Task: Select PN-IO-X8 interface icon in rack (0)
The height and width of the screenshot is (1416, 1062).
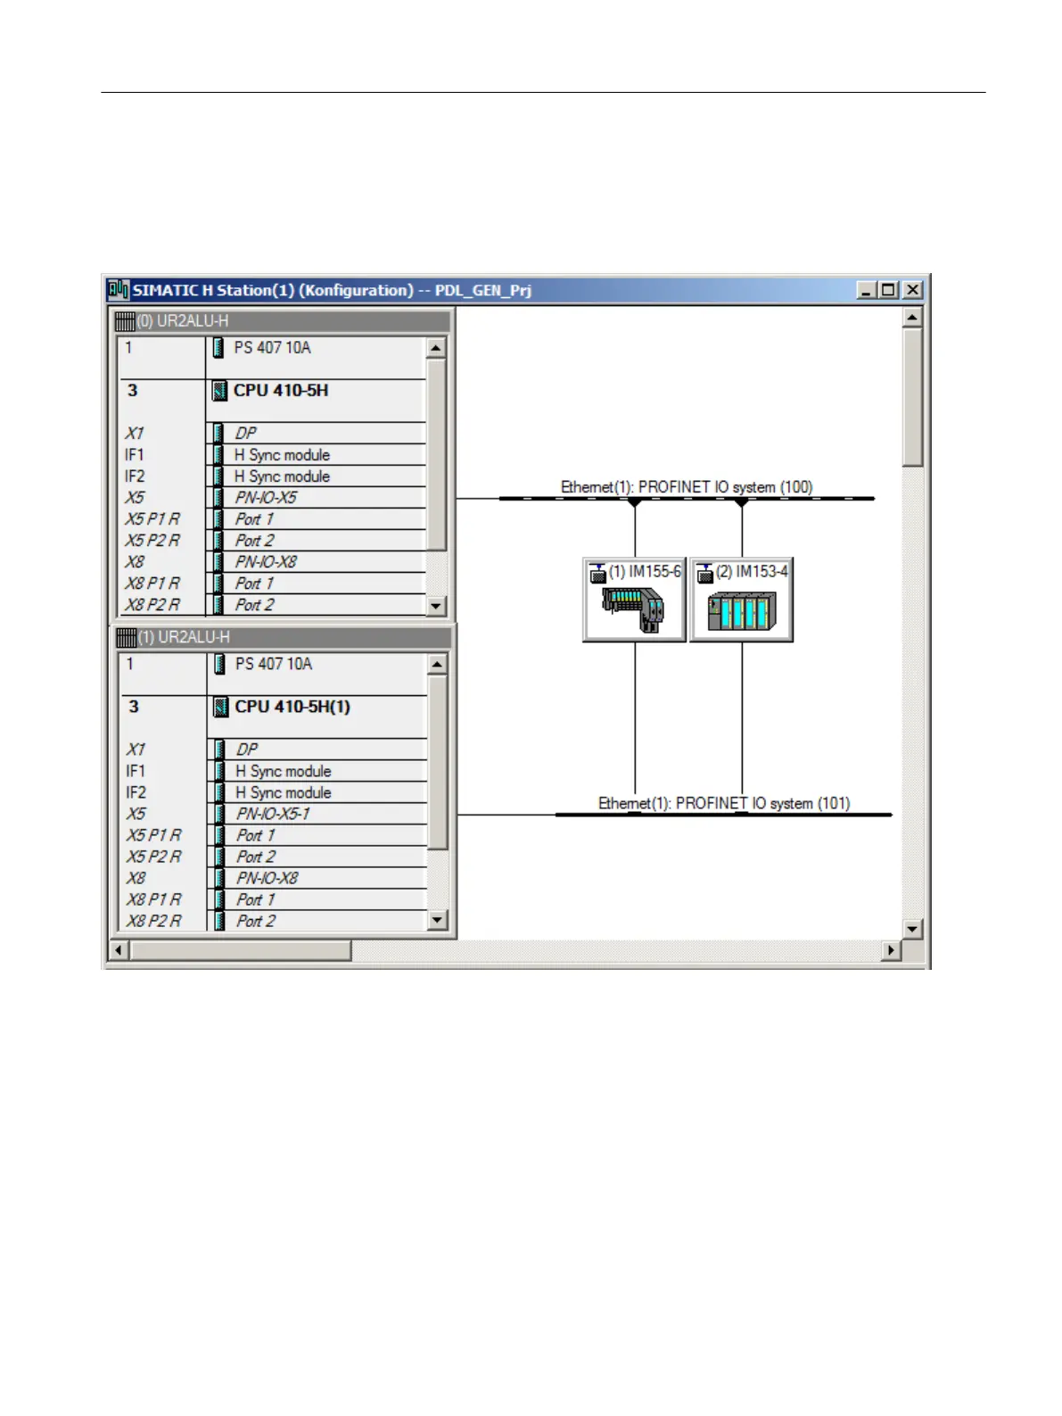Action: click(218, 562)
